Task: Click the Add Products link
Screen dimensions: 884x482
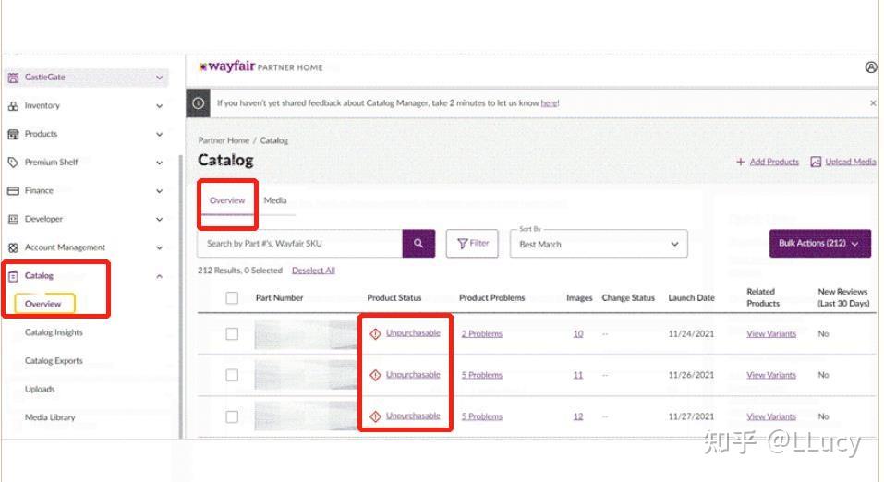Action: click(768, 162)
